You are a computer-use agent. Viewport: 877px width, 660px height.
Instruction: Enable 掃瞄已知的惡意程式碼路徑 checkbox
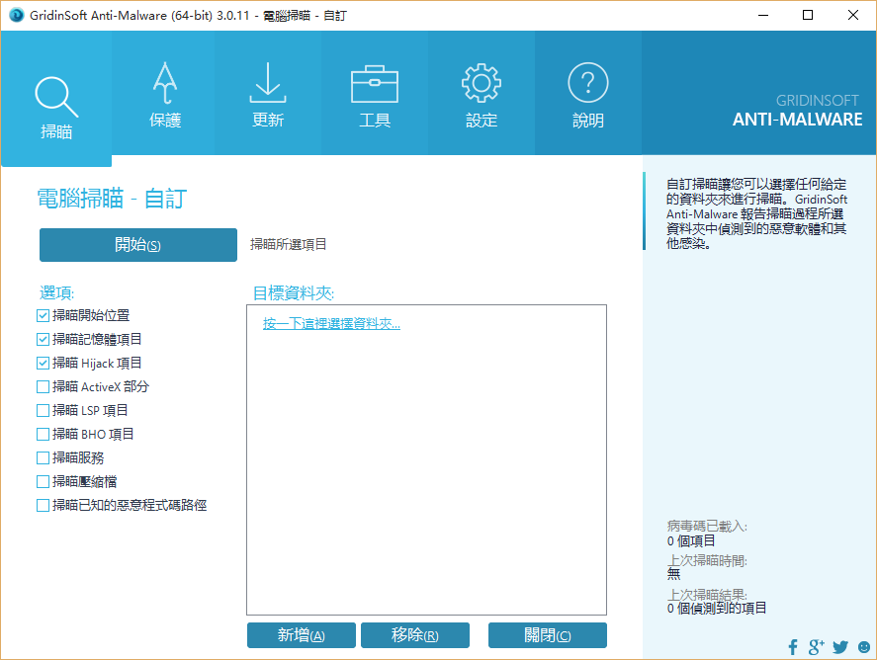coord(43,506)
